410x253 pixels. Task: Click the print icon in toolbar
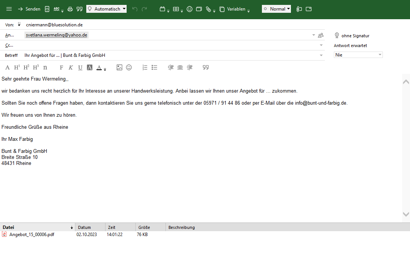tap(70, 9)
